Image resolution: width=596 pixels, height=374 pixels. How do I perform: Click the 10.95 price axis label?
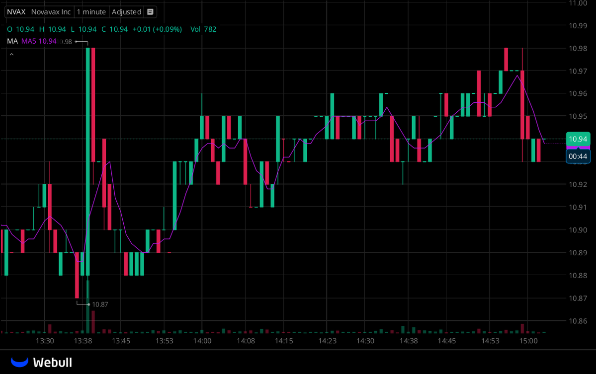(578, 117)
